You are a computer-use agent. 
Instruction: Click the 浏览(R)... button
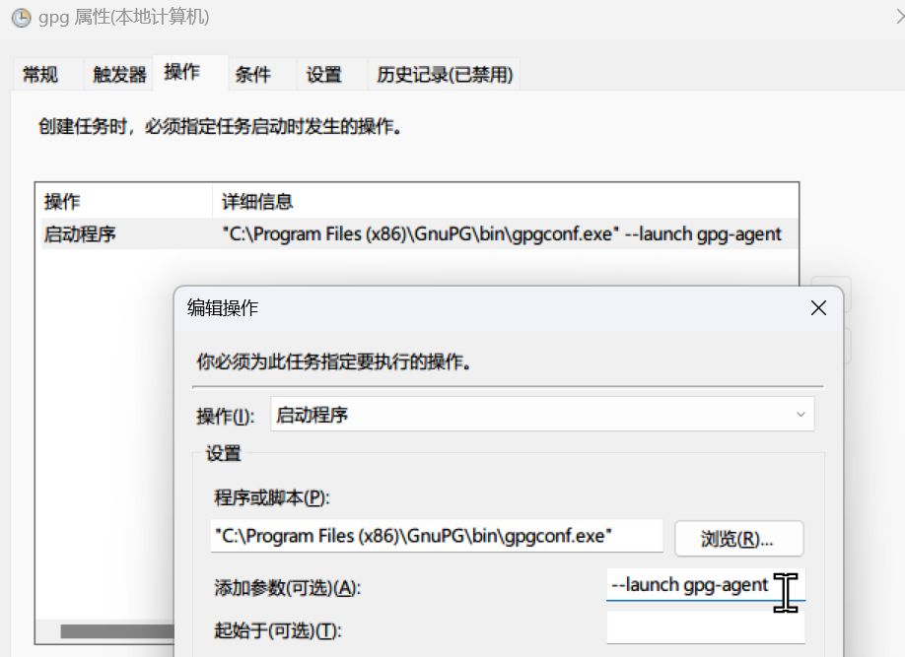coord(738,536)
